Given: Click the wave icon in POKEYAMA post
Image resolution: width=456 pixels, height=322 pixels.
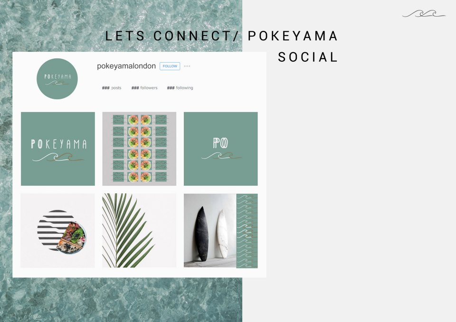Looking at the screenshot, I should click(x=58, y=157).
